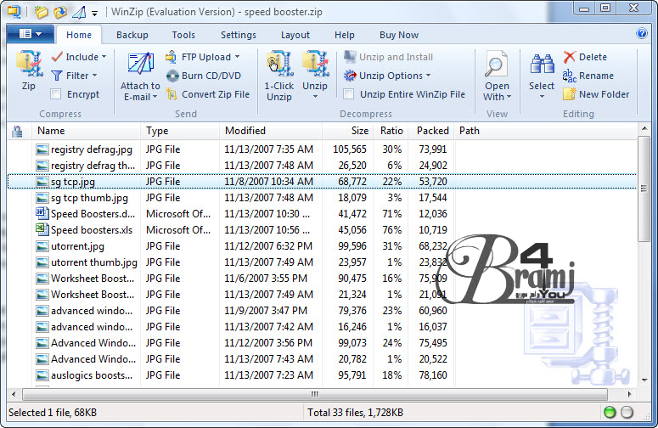Viewport: 658px width, 428px height.
Task: Click the Attach to E-mail icon
Action: pos(140,65)
